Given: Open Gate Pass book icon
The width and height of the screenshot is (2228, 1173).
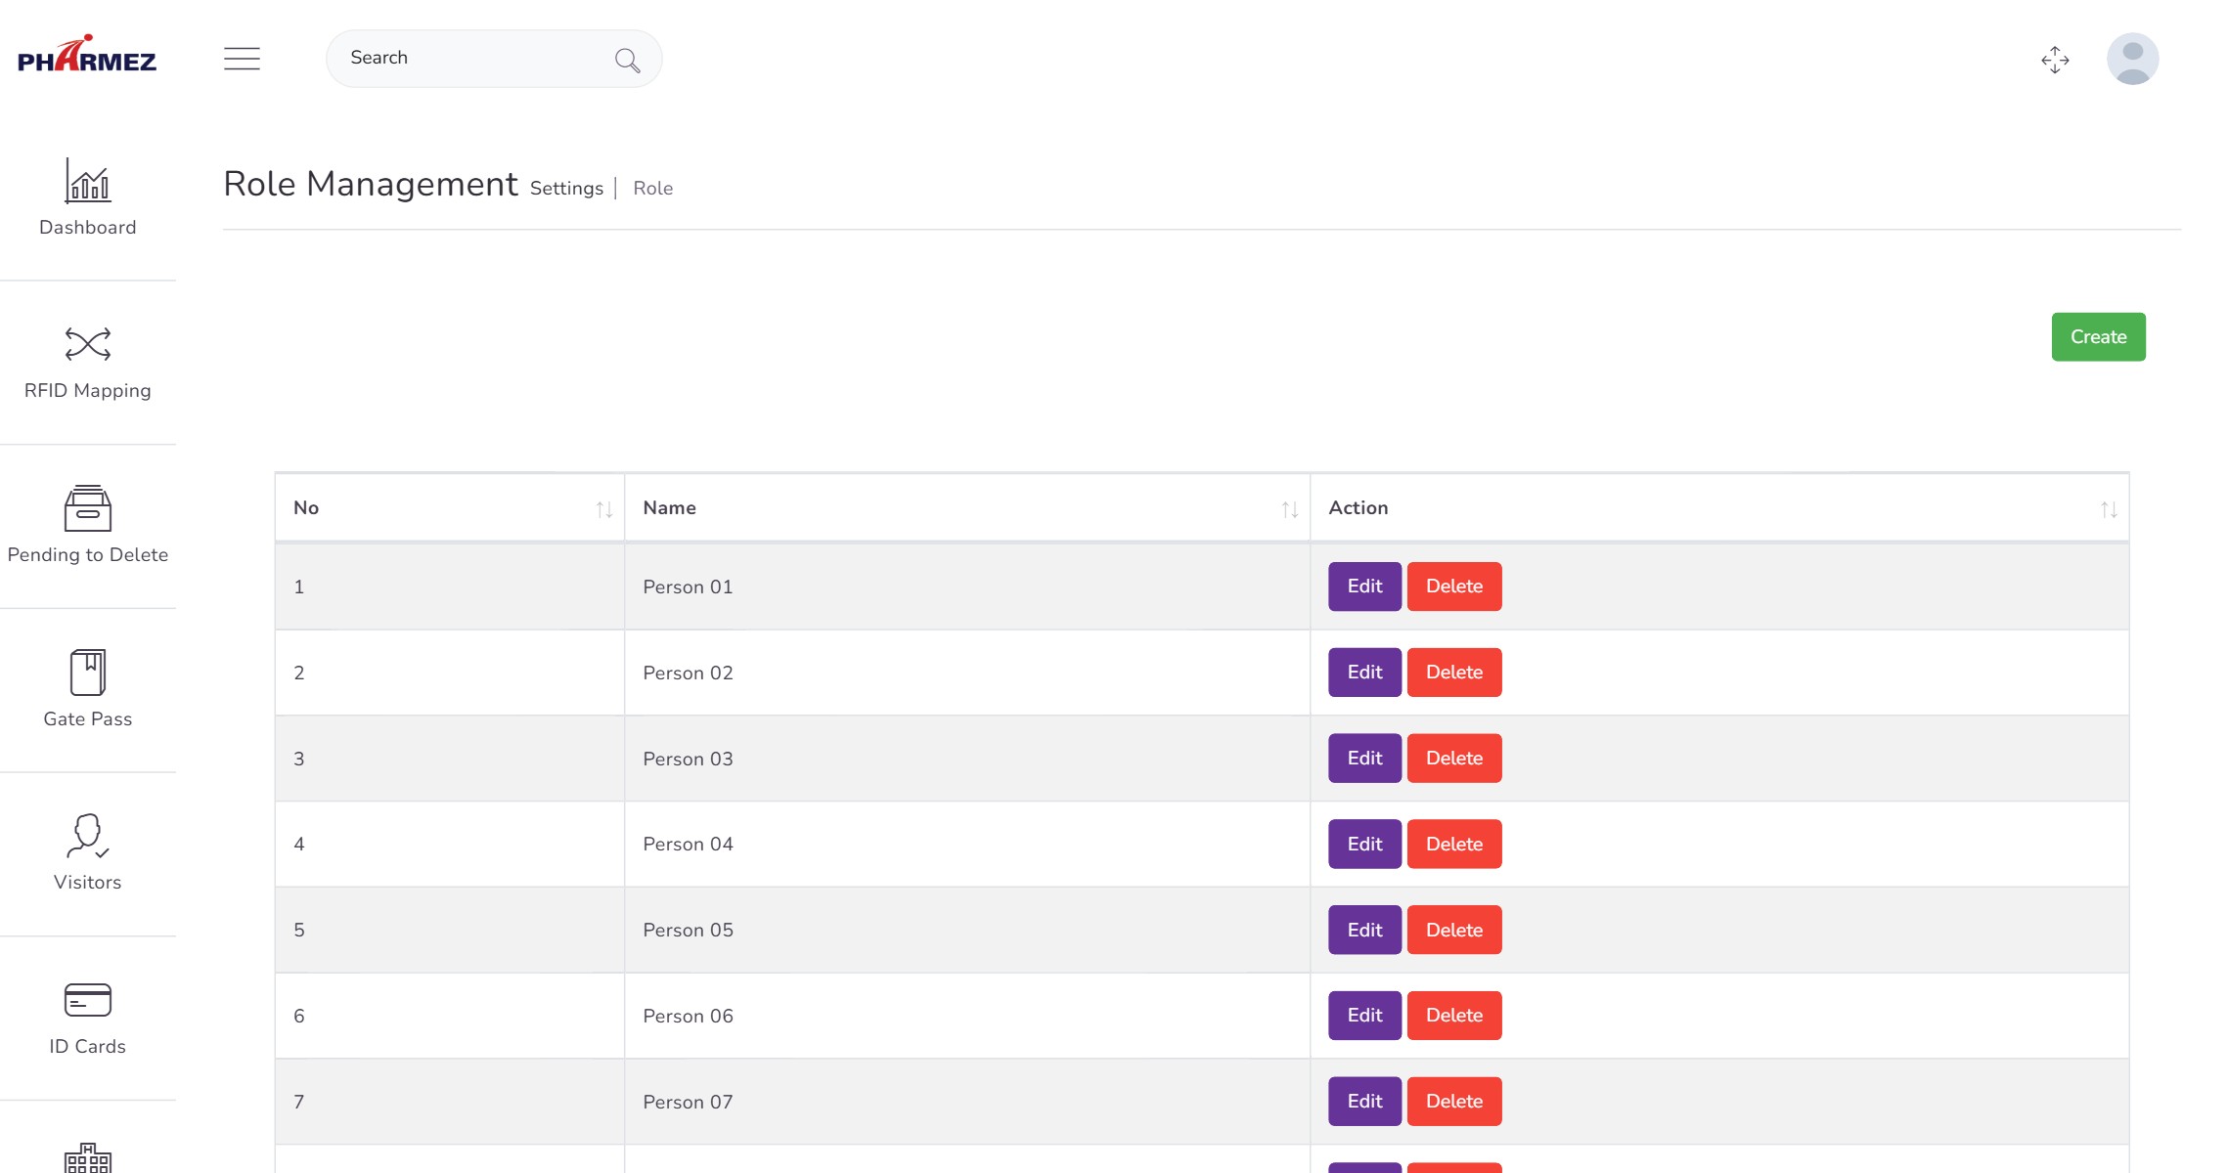Looking at the screenshot, I should (88, 673).
